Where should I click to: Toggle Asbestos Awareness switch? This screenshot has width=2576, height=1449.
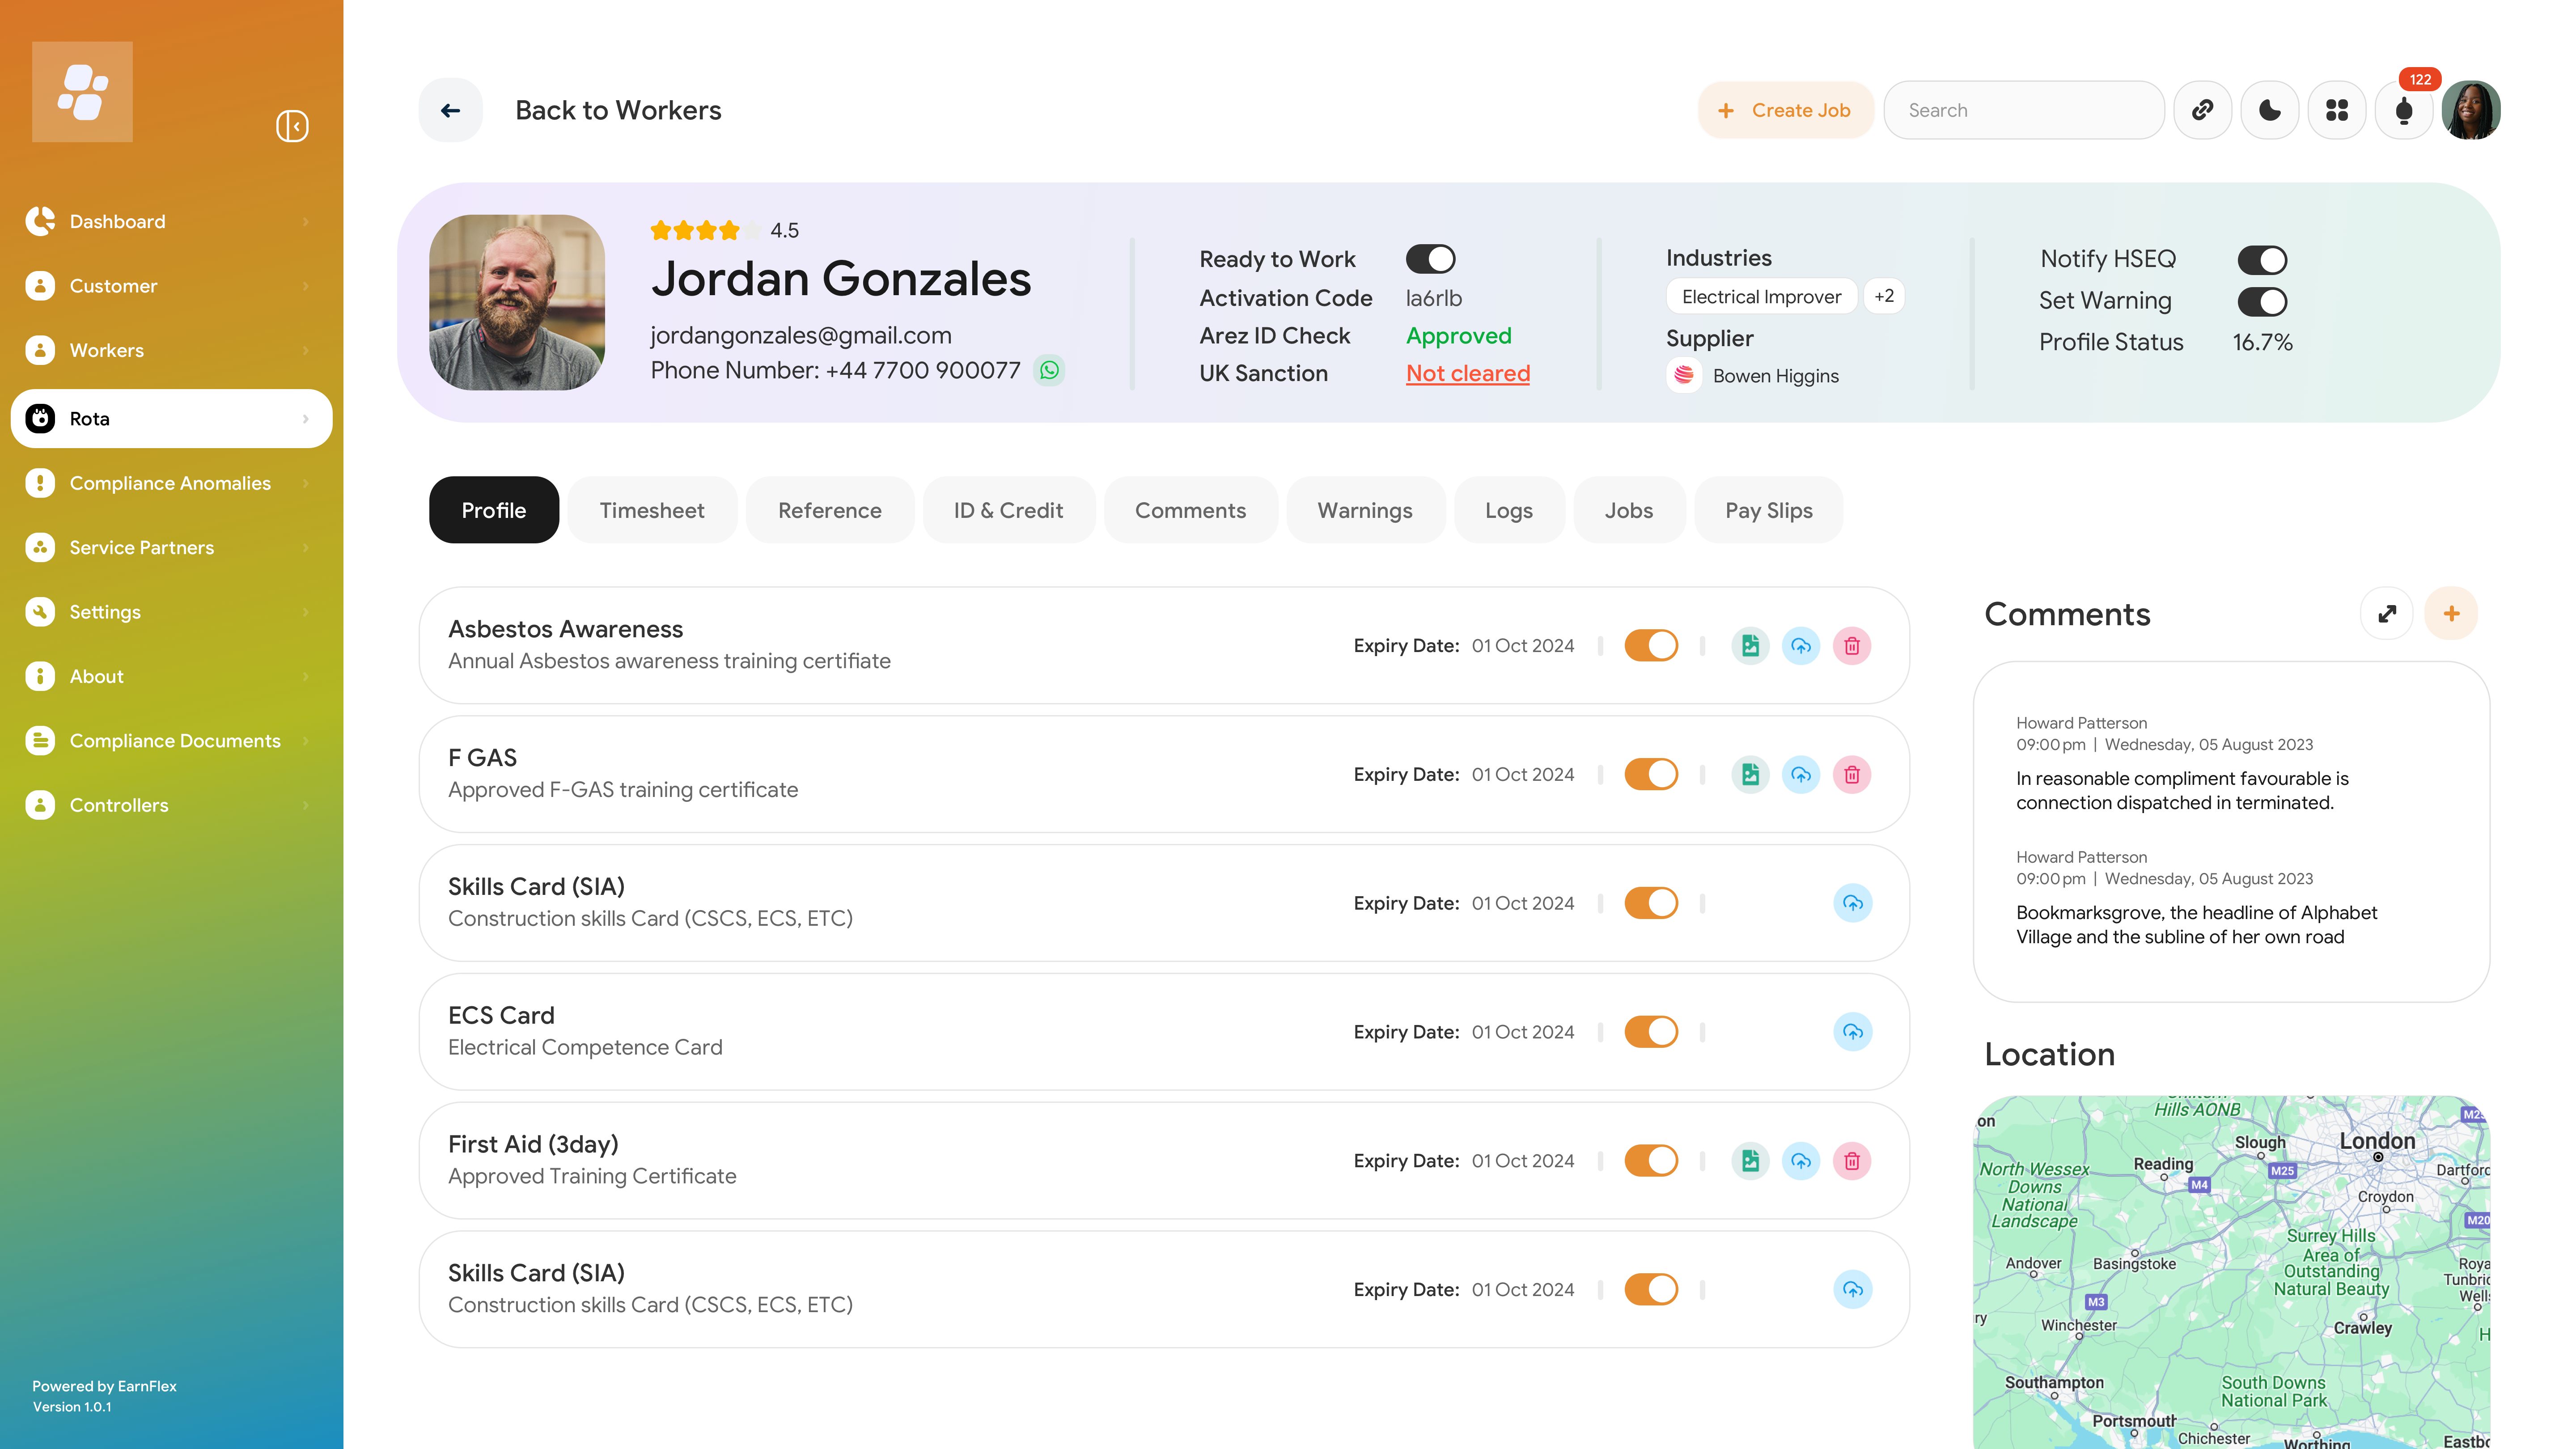point(1651,646)
